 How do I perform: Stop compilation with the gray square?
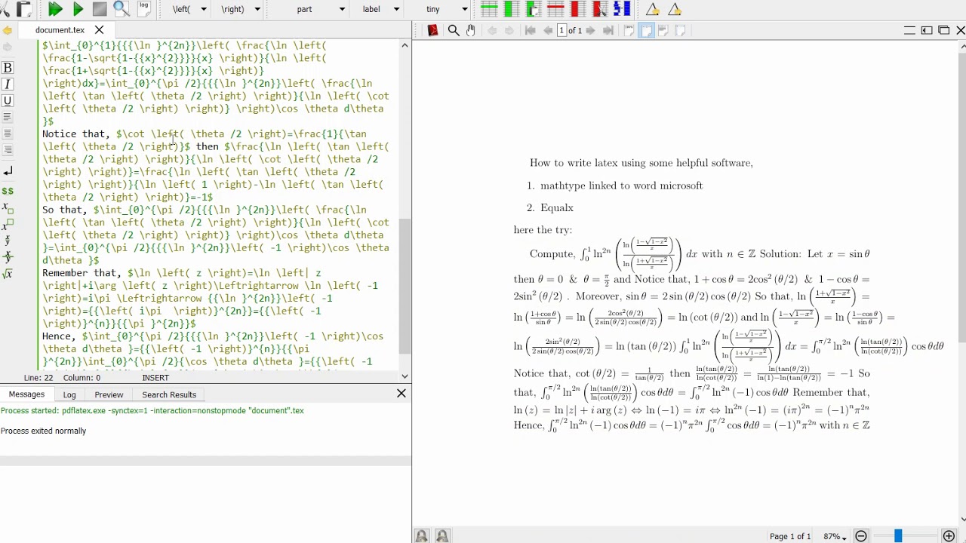100,9
